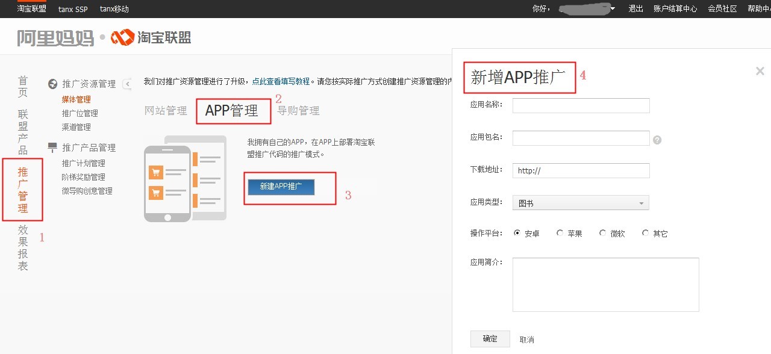The height and width of the screenshot is (354, 771).
Task: Select 媒体管理 in the sidebar
Action: [x=76, y=99]
